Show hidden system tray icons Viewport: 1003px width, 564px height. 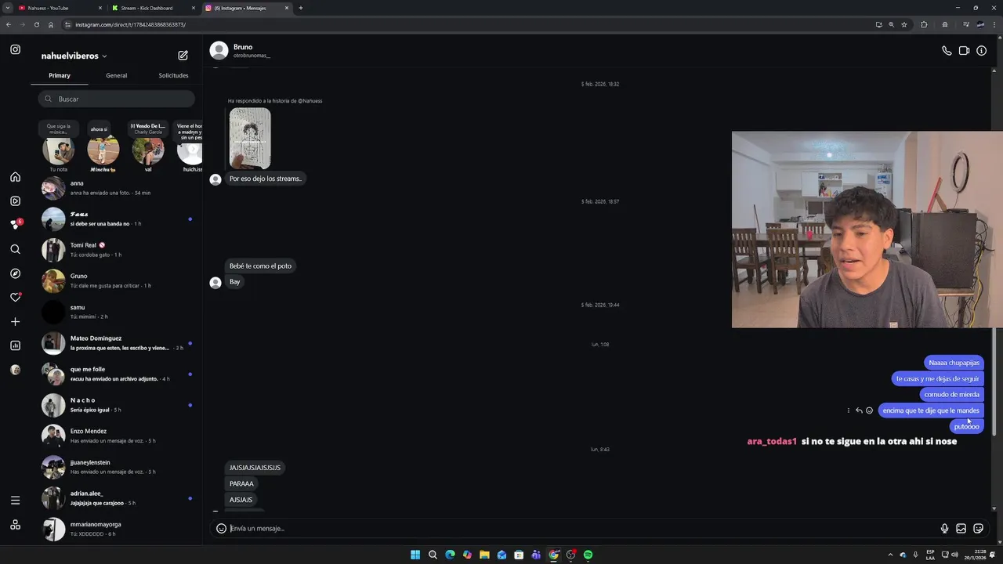click(890, 555)
